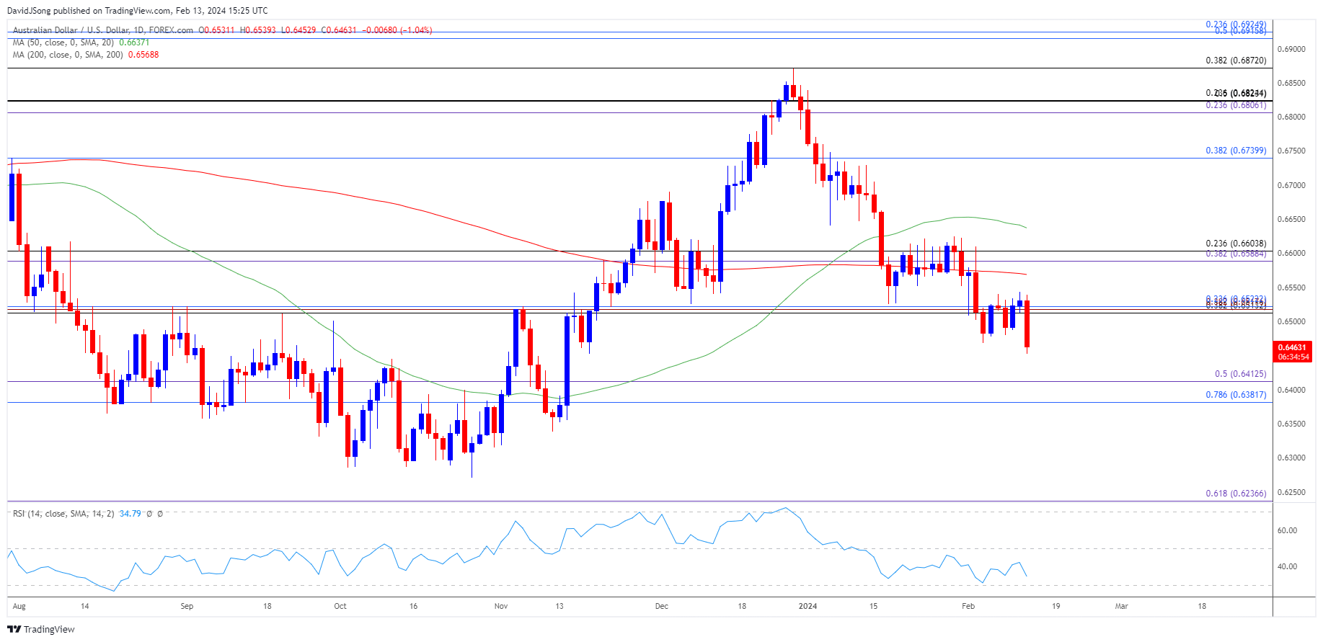Screen dimensions: 1323x642
Task: Select the 0.236 (0.68061) Fibonacci label
Action: (1236, 105)
